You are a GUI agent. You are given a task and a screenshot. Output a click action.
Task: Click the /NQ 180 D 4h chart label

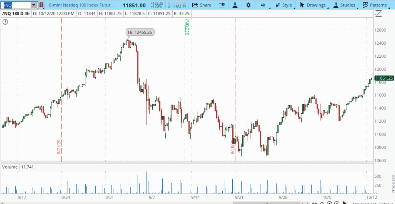pyautogui.click(x=16, y=13)
